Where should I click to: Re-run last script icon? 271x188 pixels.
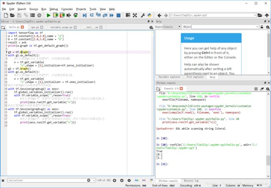75,15
